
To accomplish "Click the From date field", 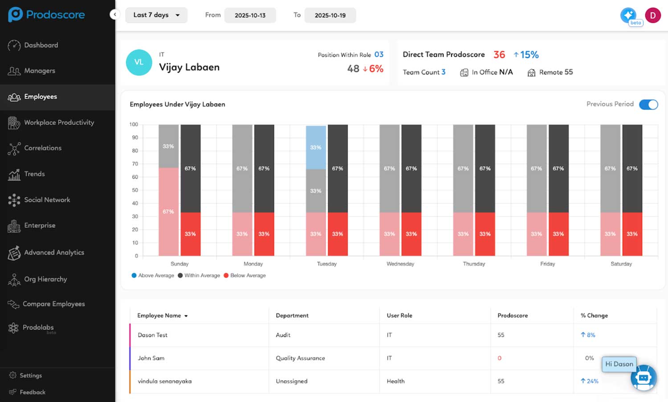I will (250, 15).
